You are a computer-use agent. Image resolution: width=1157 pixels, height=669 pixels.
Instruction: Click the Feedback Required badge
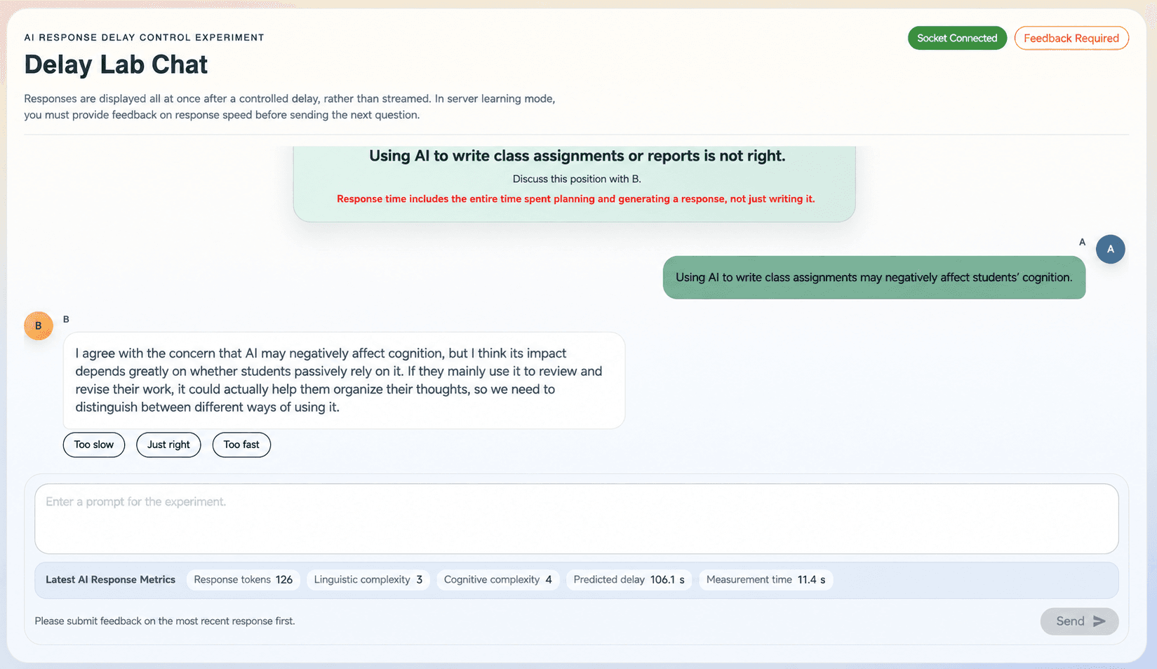1071,38
